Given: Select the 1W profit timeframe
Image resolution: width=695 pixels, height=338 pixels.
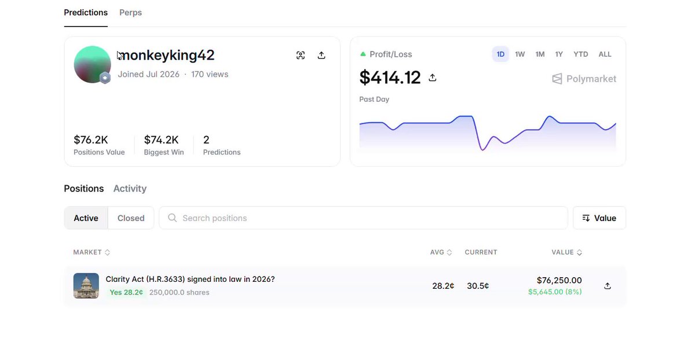Looking at the screenshot, I should pos(520,54).
